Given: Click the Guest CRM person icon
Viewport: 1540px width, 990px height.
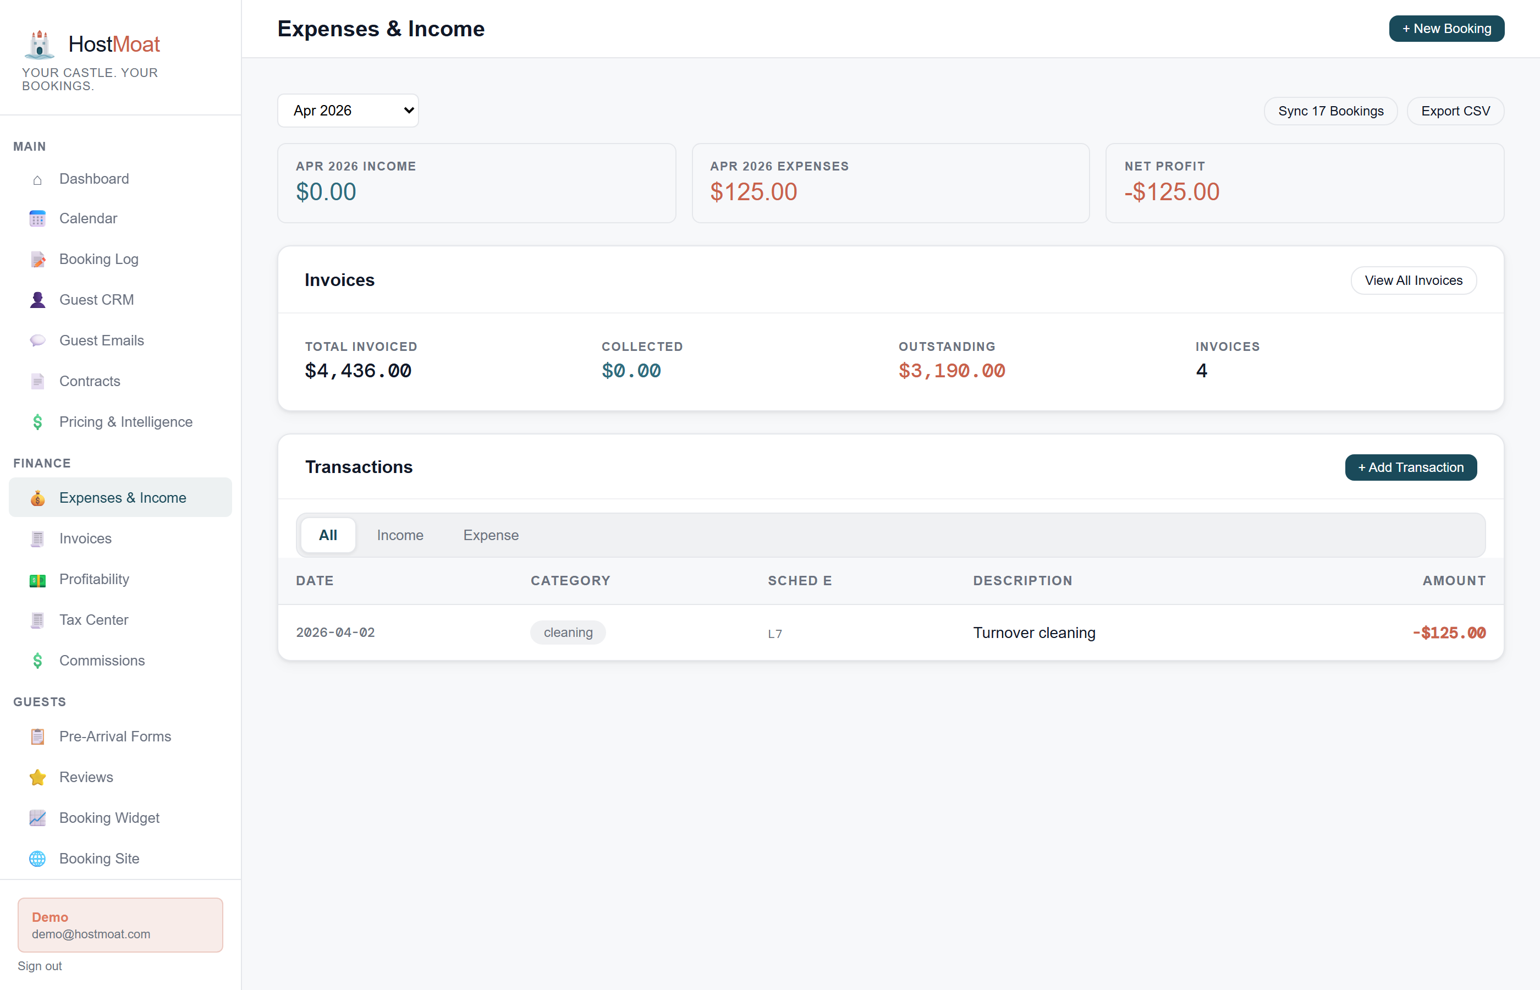Looking at the screenshot, I should point(37,300).
